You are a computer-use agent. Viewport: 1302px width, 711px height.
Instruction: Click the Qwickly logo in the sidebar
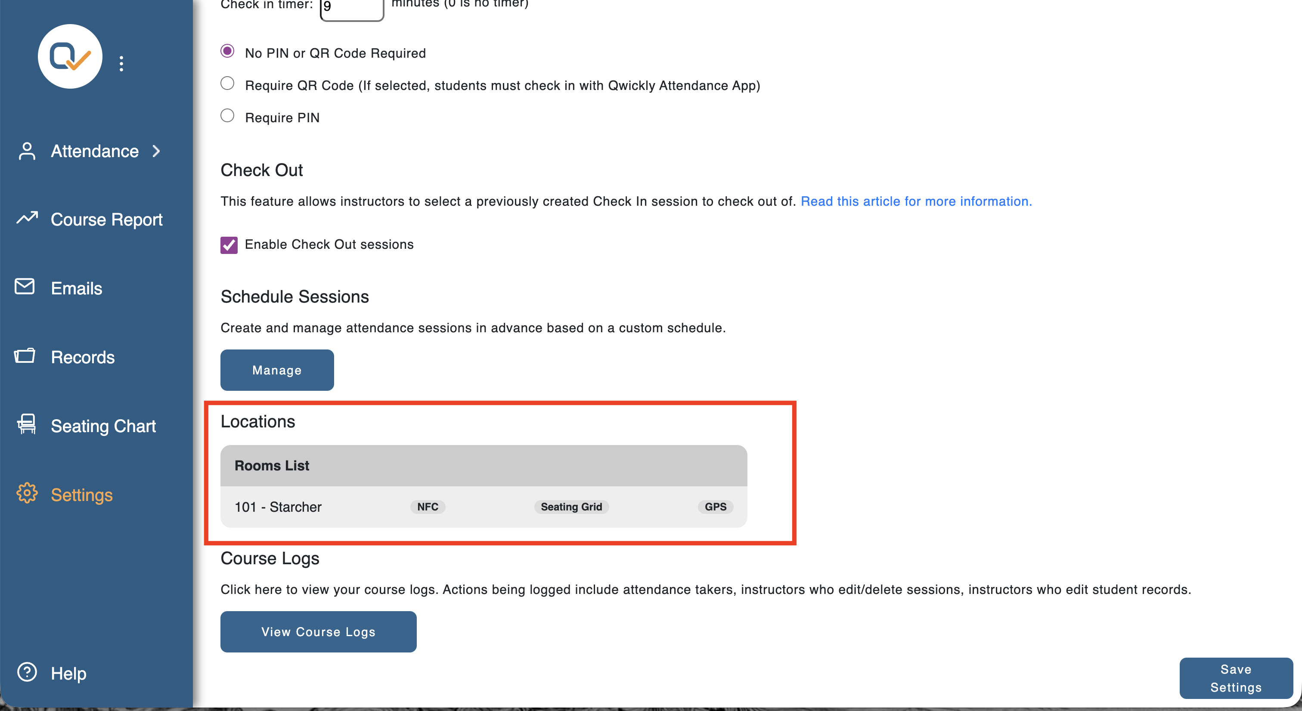[70, 56]
